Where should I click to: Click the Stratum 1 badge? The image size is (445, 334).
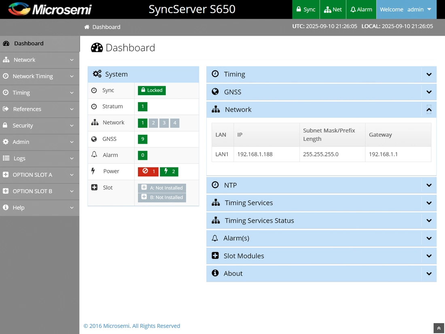click(142, 106)
